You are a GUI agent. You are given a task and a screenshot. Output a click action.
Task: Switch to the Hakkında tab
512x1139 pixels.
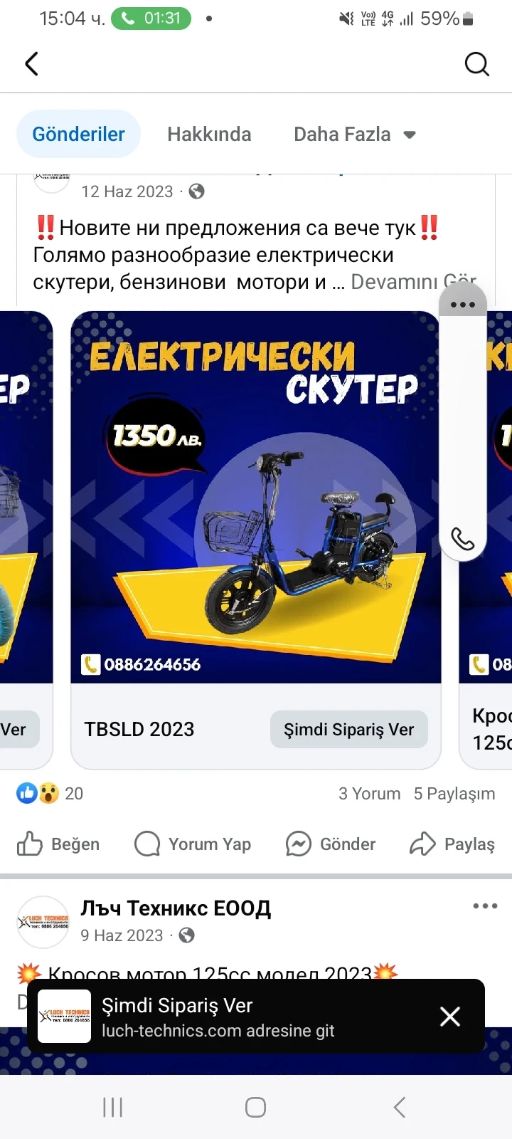click(209, 134)
